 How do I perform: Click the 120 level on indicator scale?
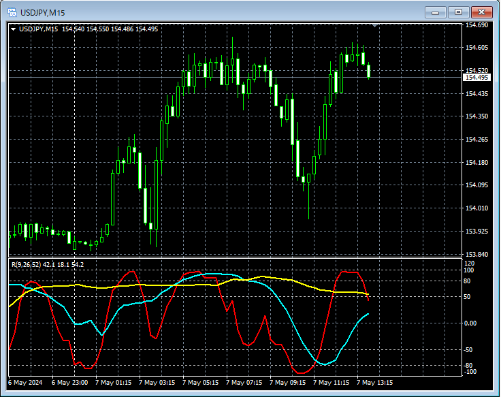click(x=469, y=263)
